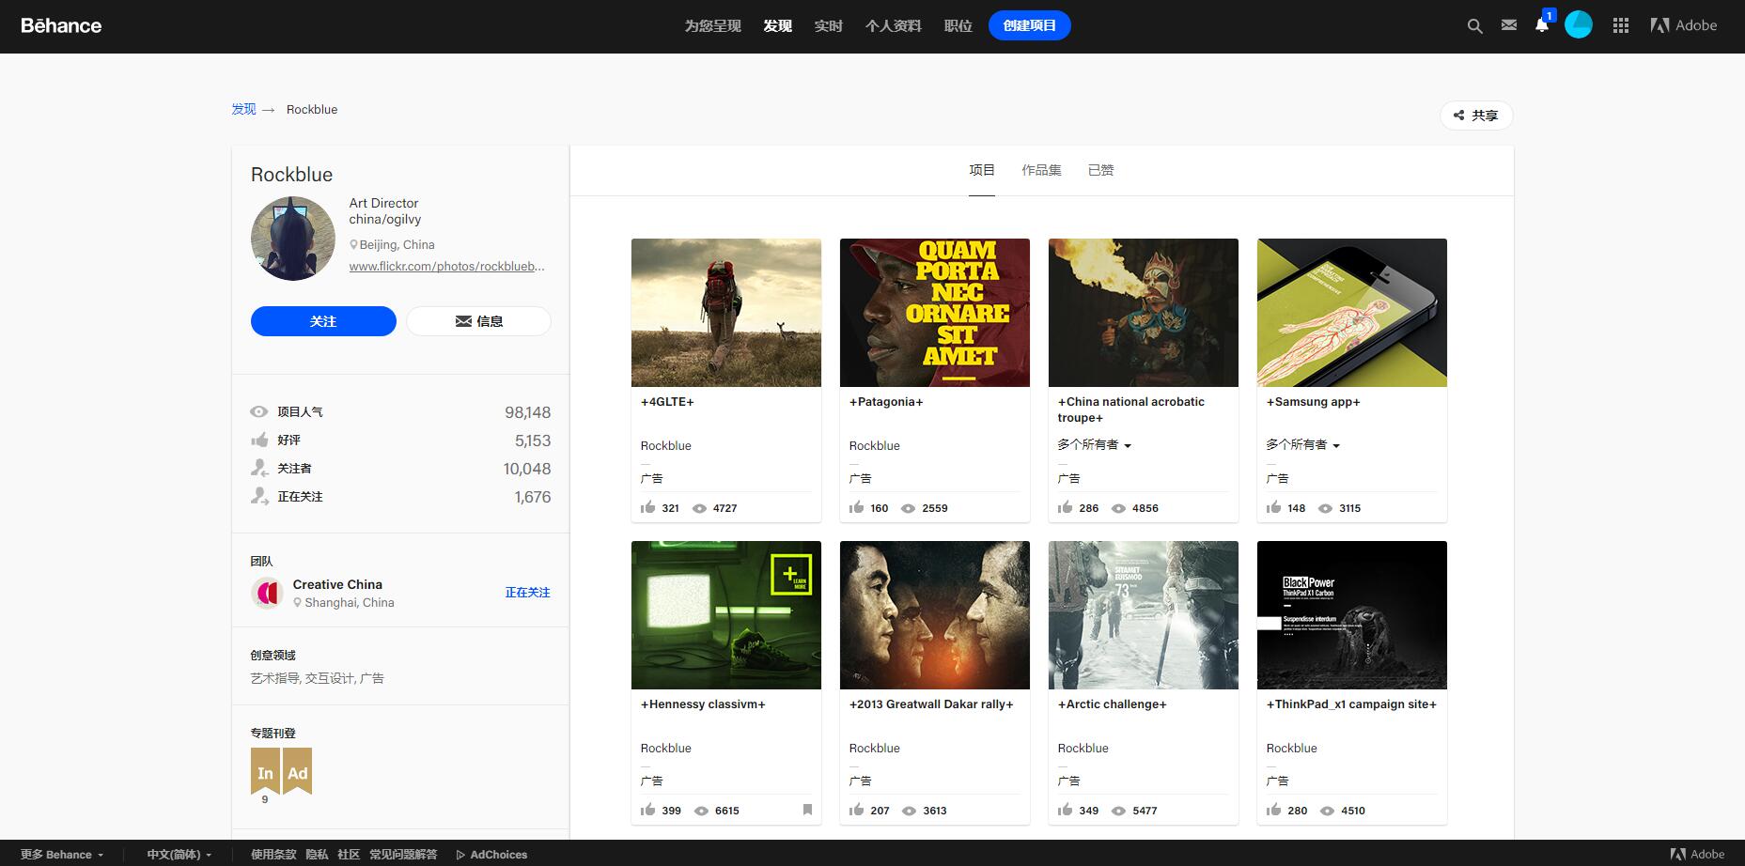Click the Behance logo
The width and height of the screenshot is (1745, 866).
coord(61,25)
